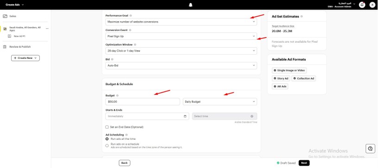378x168 pixels.
Task: Go to the Sales campaign step
Action: click(x=13, y=16)
